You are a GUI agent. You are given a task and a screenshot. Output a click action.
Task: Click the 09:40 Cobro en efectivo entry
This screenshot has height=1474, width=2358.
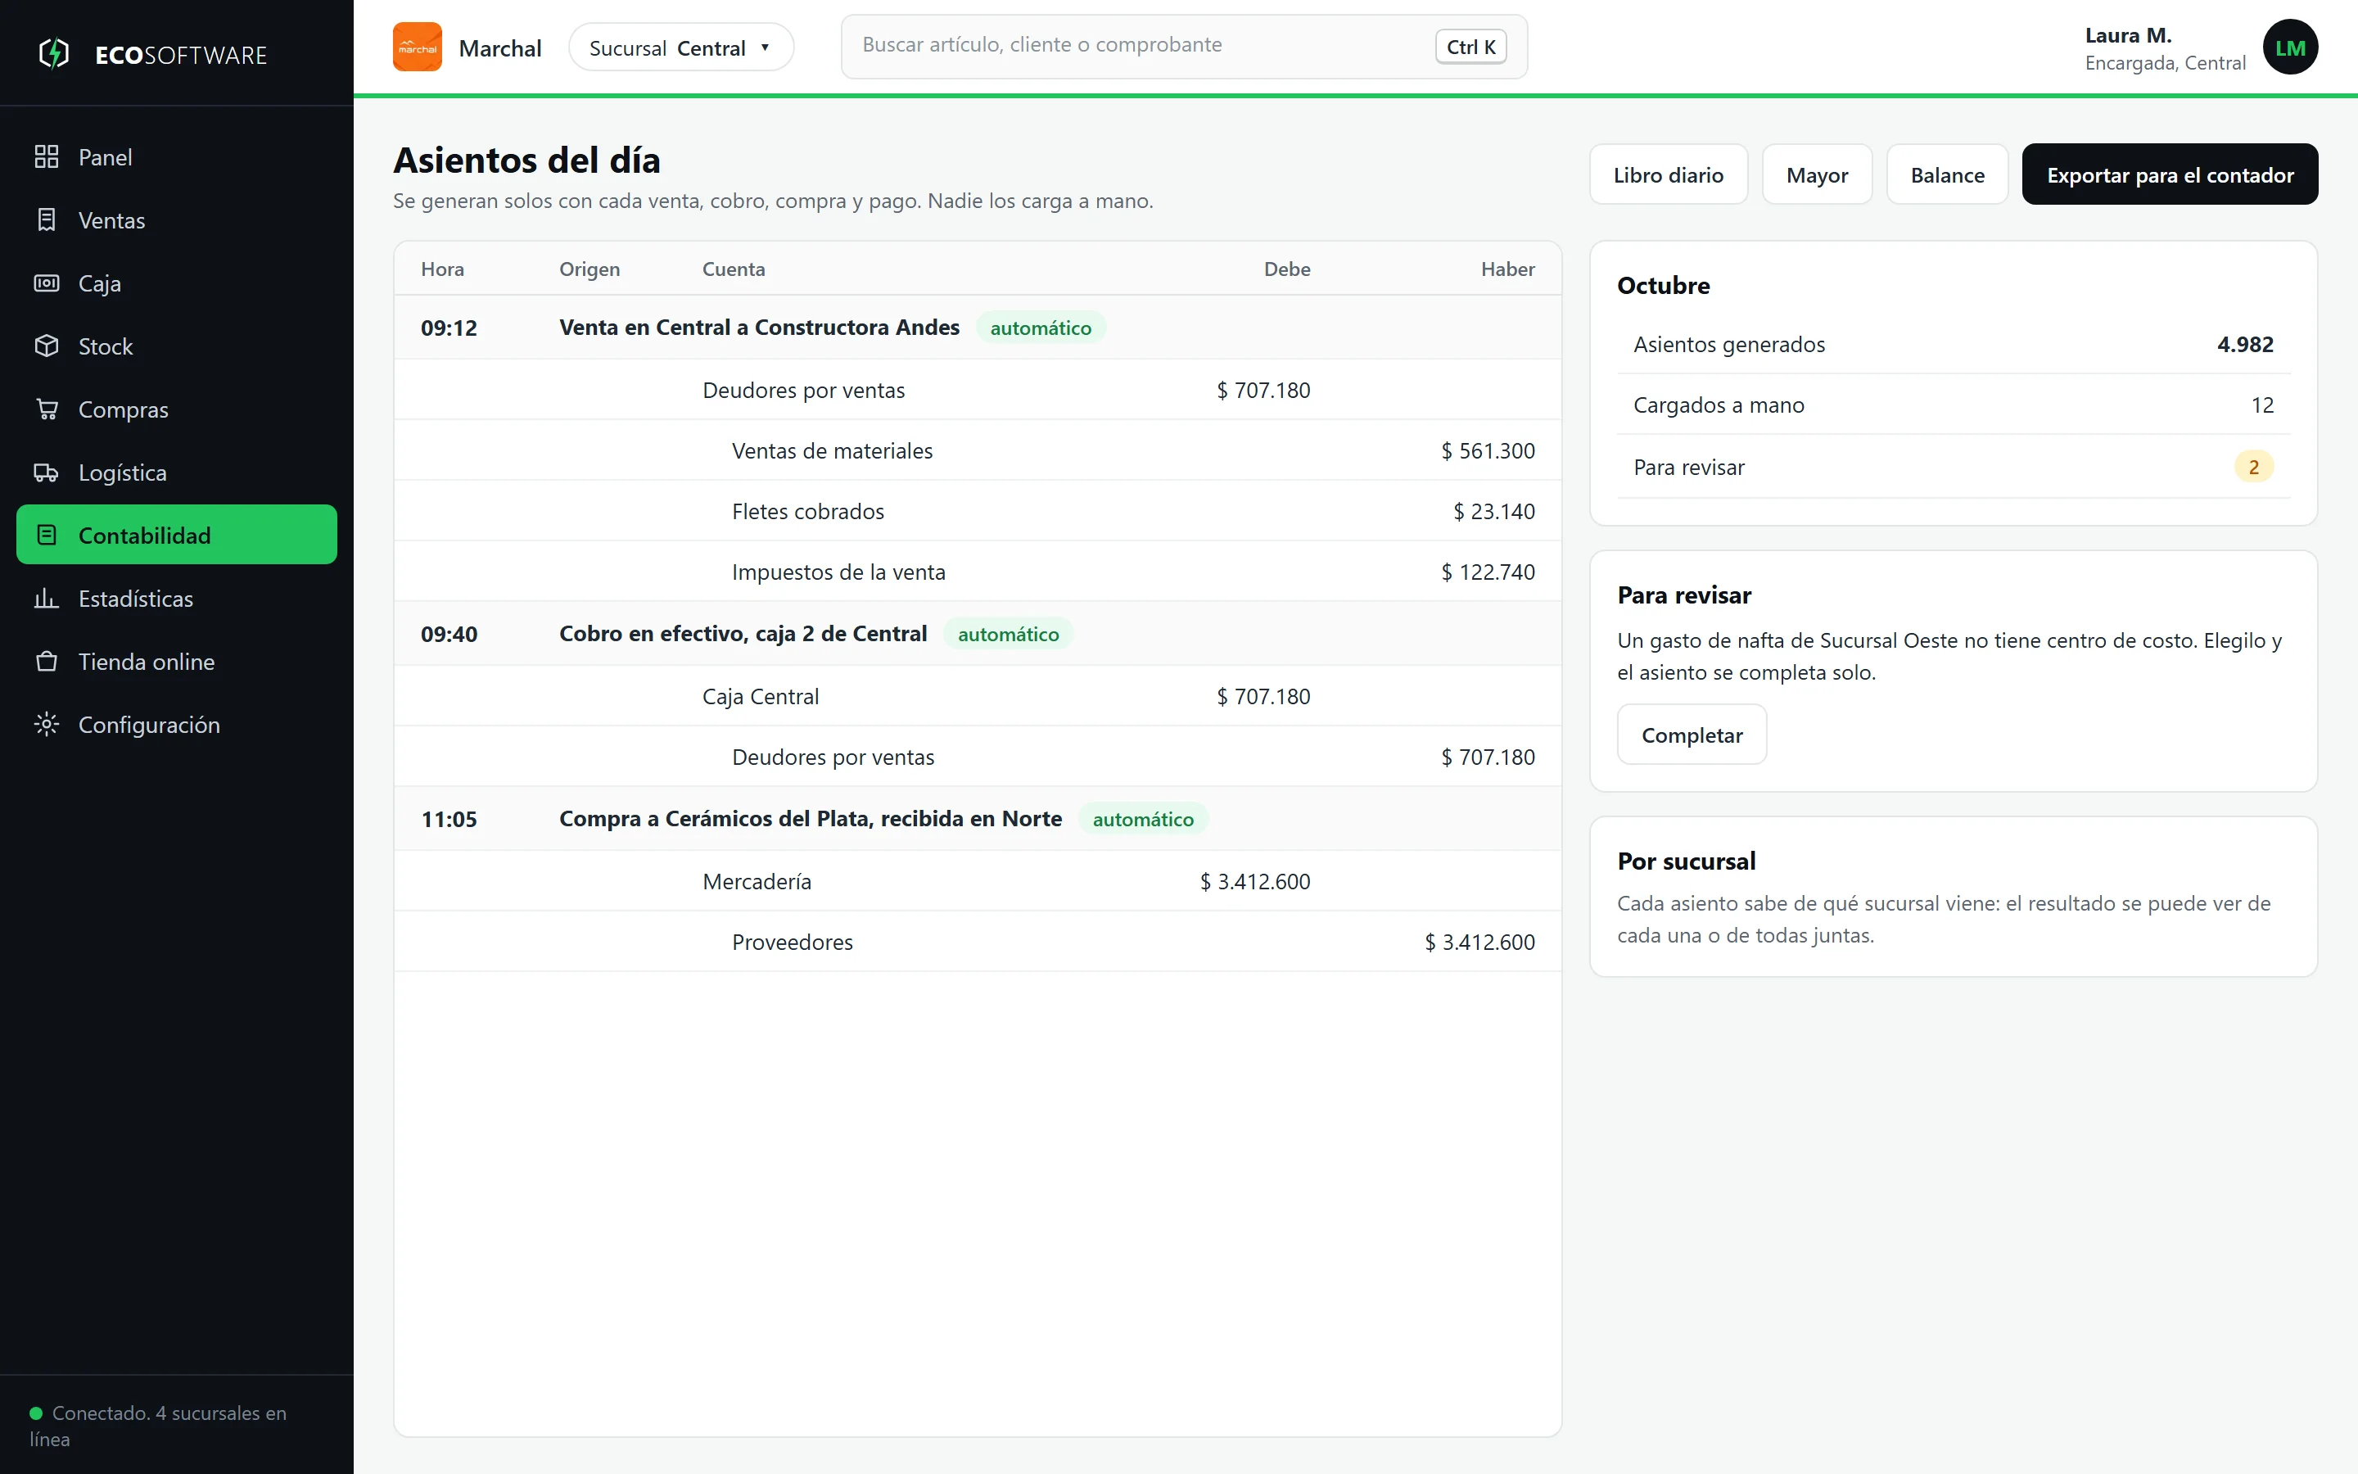coord(978,634)
